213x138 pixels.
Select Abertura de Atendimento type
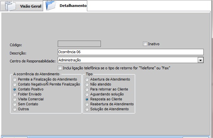(x=87, y=80)
